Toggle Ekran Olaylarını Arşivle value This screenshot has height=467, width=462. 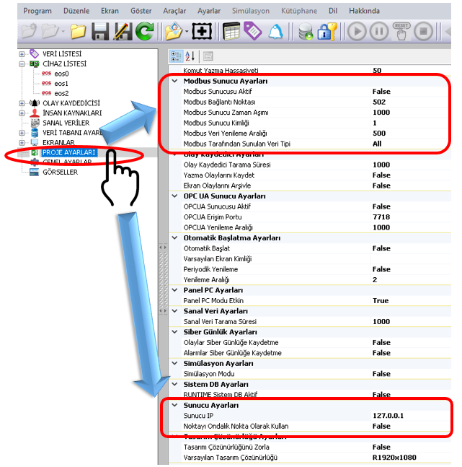click(411, 186)
